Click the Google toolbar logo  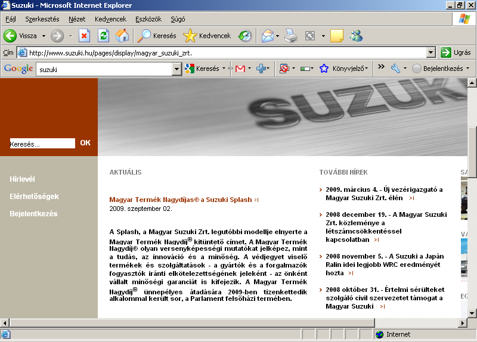point(18,69)
